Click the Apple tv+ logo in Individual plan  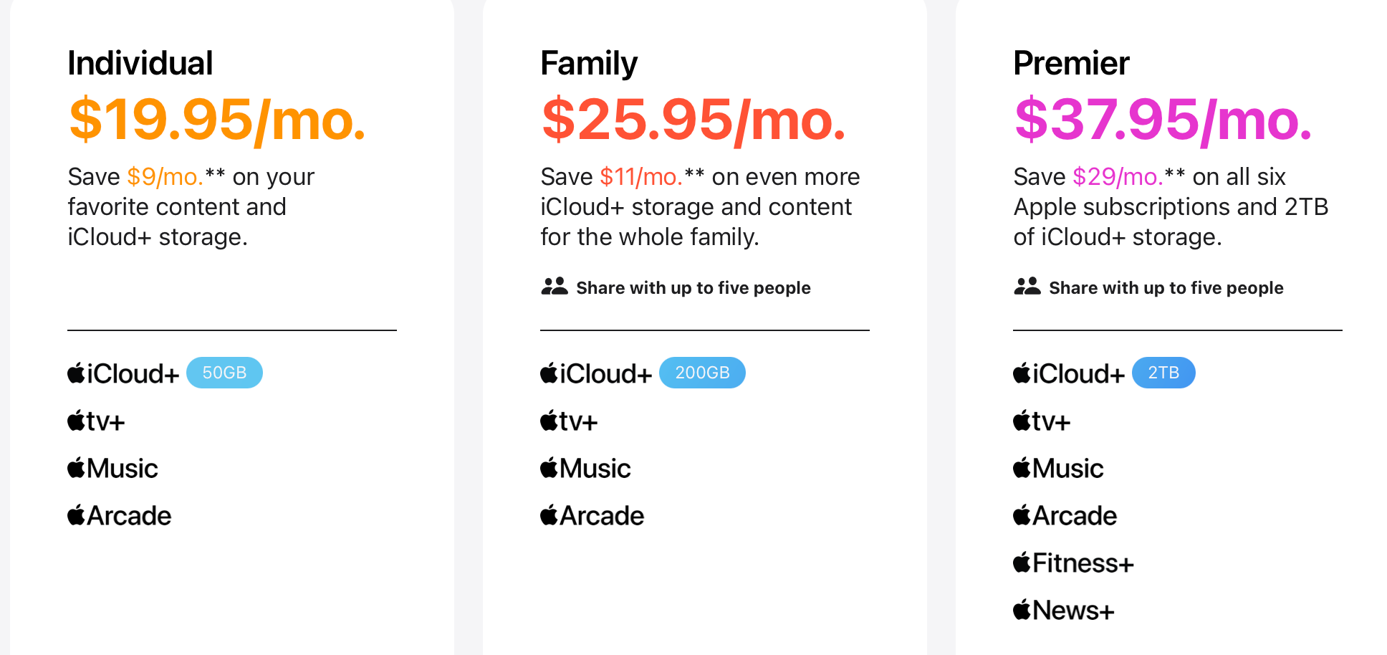96,421
